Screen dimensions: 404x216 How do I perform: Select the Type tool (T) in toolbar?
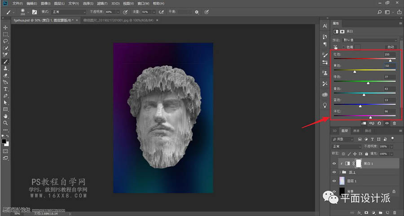(5, 89)
